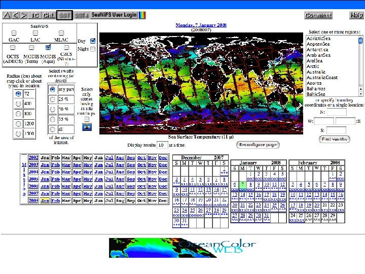Click the Reconfigure page button
The height and width of the screenshot is (274, 365).
(x=258, y=145)
